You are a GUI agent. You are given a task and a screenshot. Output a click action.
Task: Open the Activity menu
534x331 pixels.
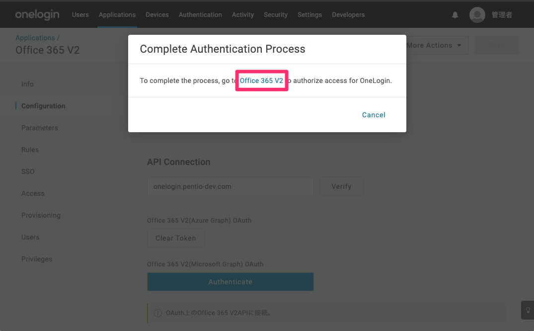point(243,14)
